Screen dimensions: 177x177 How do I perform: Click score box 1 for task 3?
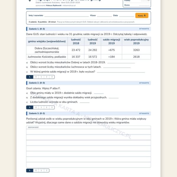pyautogui.click(x=41, y=171)
